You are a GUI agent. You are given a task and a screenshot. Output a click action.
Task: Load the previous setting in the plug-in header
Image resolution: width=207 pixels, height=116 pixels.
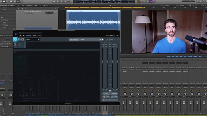pyautogui.click(x=21, y=36)
